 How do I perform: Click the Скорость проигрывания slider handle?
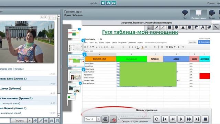pos(119,119)
